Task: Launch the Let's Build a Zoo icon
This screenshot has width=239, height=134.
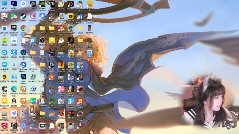Action: [71, 65]
